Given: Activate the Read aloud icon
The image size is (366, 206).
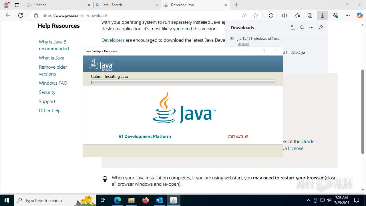Looking at the screenshot, I should (x=244, y=15).
